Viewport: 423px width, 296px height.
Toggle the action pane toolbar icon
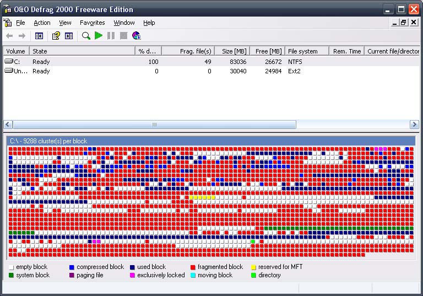point(69,36)
